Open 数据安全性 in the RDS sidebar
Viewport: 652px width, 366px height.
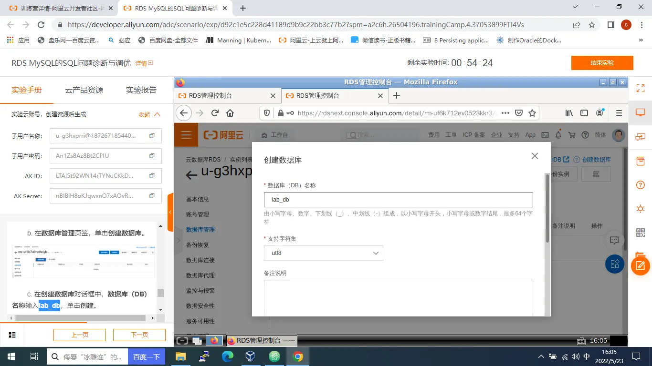point(200,306)
